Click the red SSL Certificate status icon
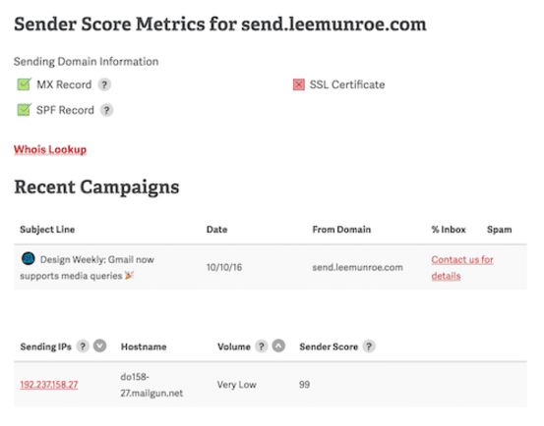 point(299,84)
